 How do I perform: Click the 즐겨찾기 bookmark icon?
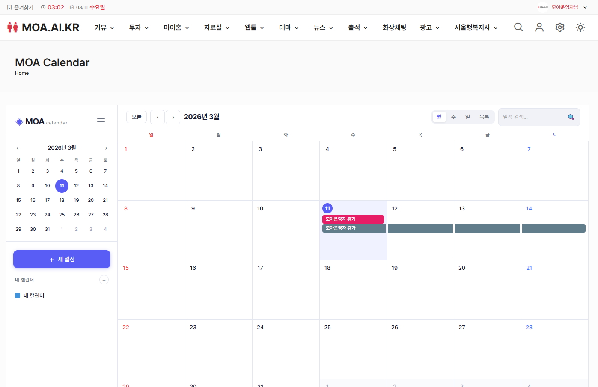pos(9,7)
